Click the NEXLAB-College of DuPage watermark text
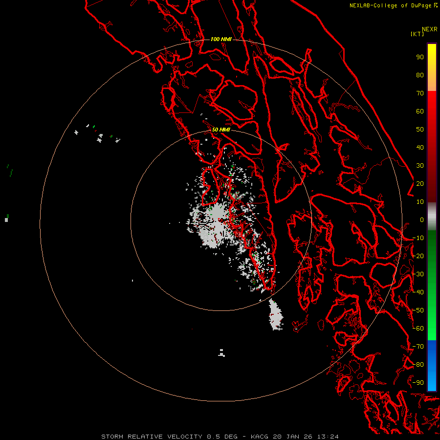Screen dimensions: 440x440 tap(393, 5)
